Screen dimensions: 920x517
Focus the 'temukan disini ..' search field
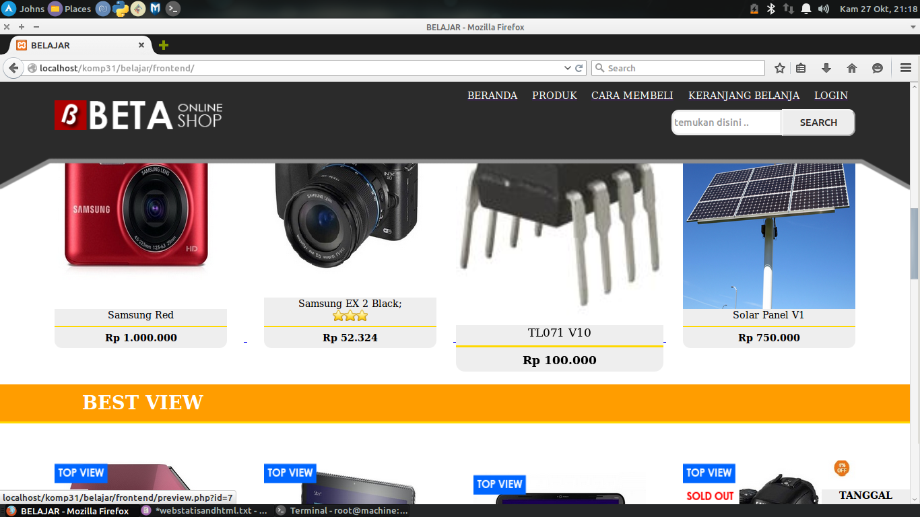tap(727, 123)
